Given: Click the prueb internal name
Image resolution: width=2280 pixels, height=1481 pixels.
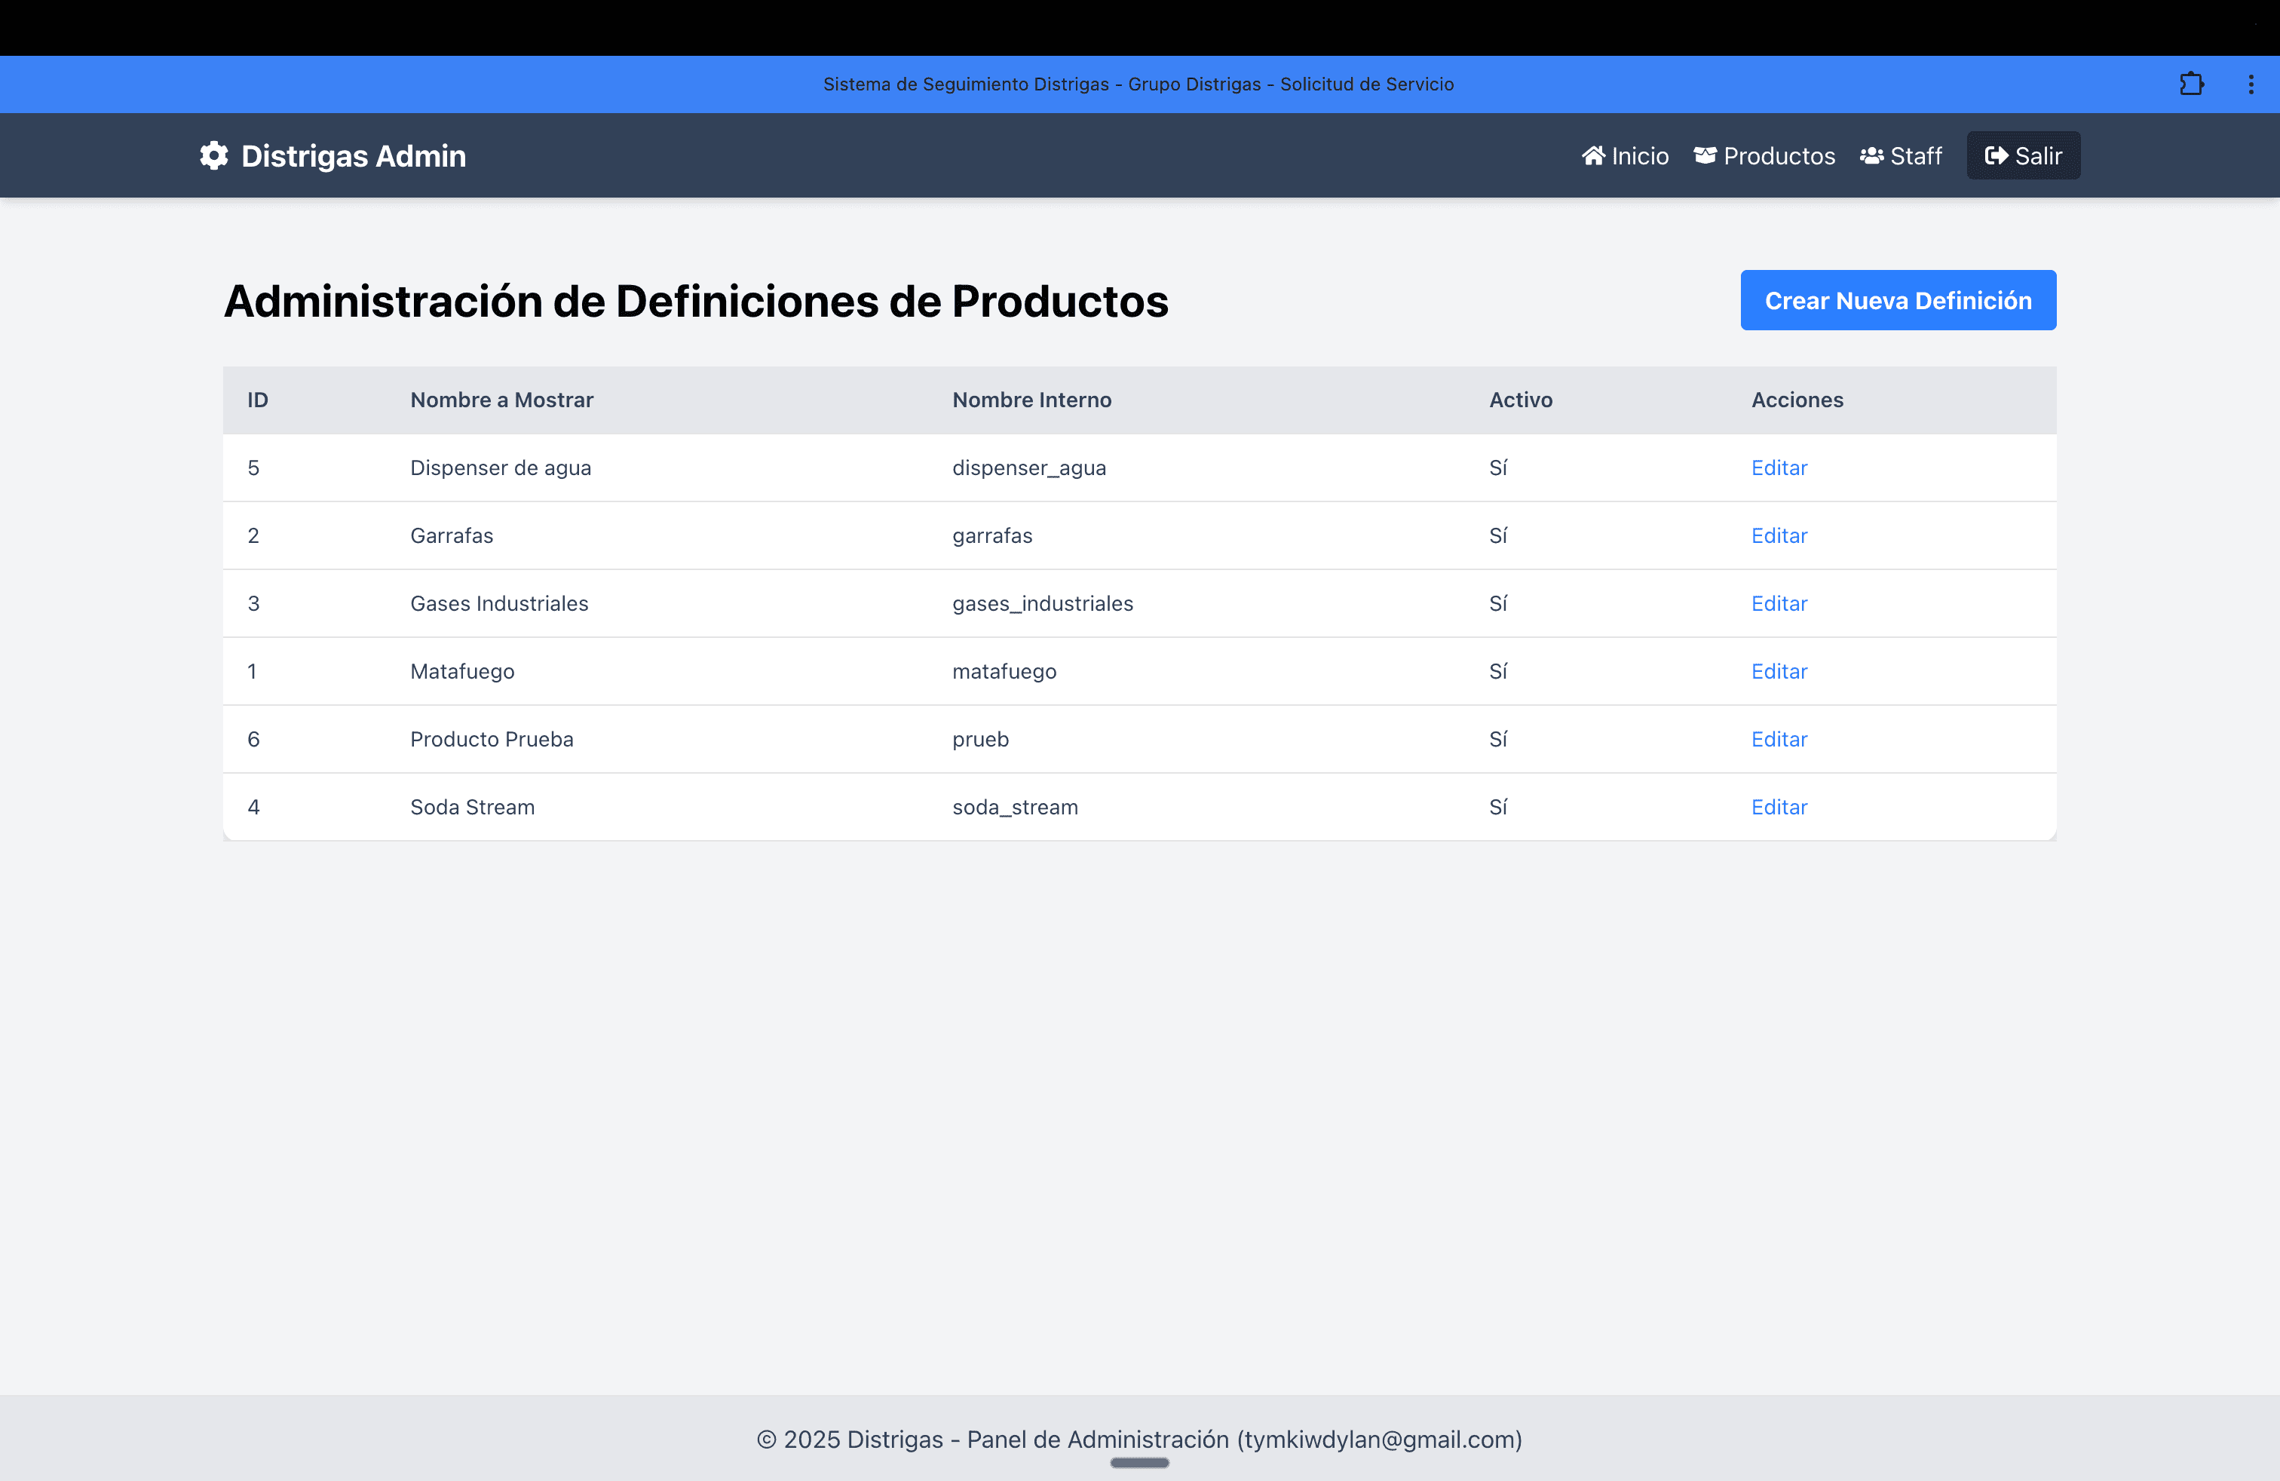Looking at the screenshot, I should 981,740.
